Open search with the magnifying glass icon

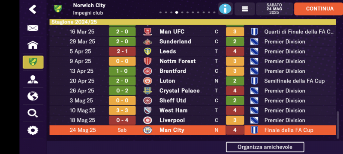click(x=33, y=113)
